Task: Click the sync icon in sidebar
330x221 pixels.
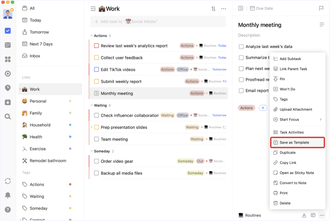Action: pyautogui.click(x=8, y=181)
